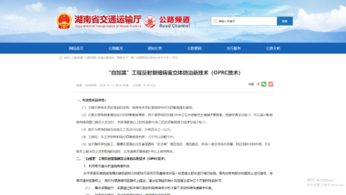Click the blue 搜索 search button
346x195 pixels.
pos(285,21)
